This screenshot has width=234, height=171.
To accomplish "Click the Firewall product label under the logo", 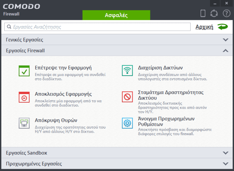I will point(11,14).
